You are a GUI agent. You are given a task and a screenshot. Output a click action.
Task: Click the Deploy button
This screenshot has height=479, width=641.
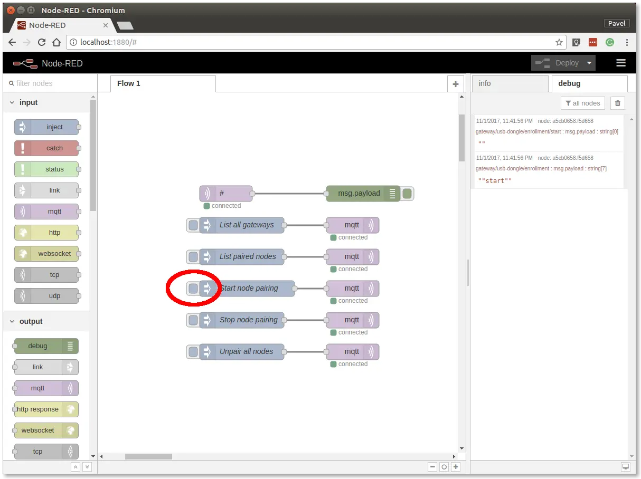[557, 63]
